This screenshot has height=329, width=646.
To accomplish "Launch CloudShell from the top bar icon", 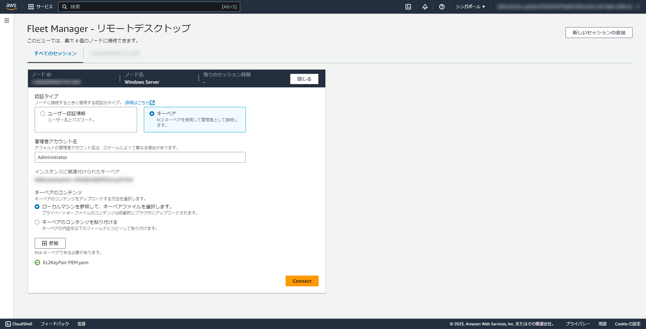I will (408, 6).
